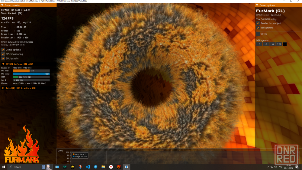This screenshot has height=170, width=302.
Task: Expand the Intel(R) UHD Graphics 730 section
Action: pos(3,88)
